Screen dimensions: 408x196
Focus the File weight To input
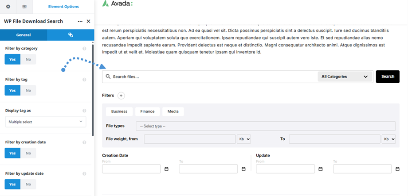(335, 139)
